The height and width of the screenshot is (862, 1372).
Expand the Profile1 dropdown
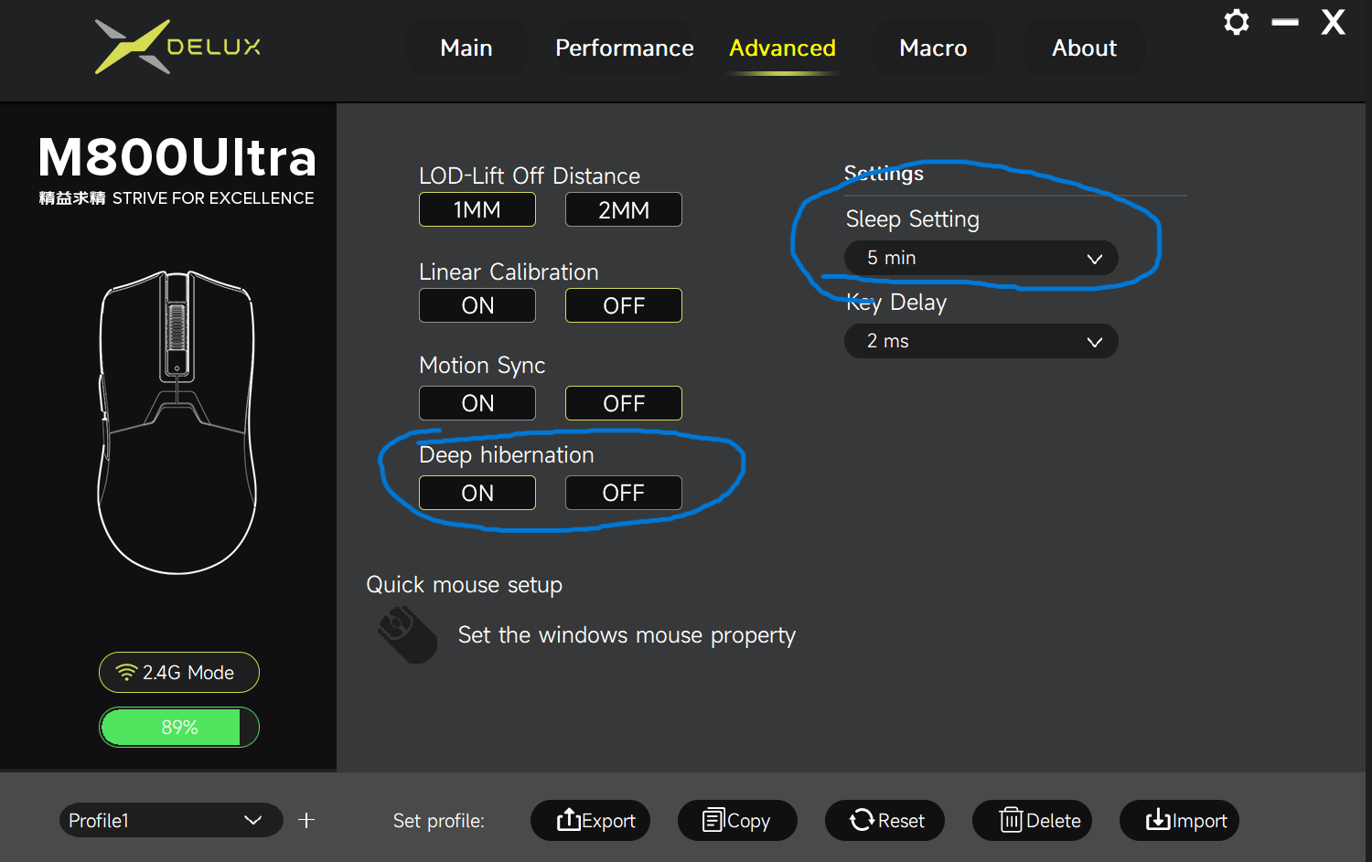[171, 820]
